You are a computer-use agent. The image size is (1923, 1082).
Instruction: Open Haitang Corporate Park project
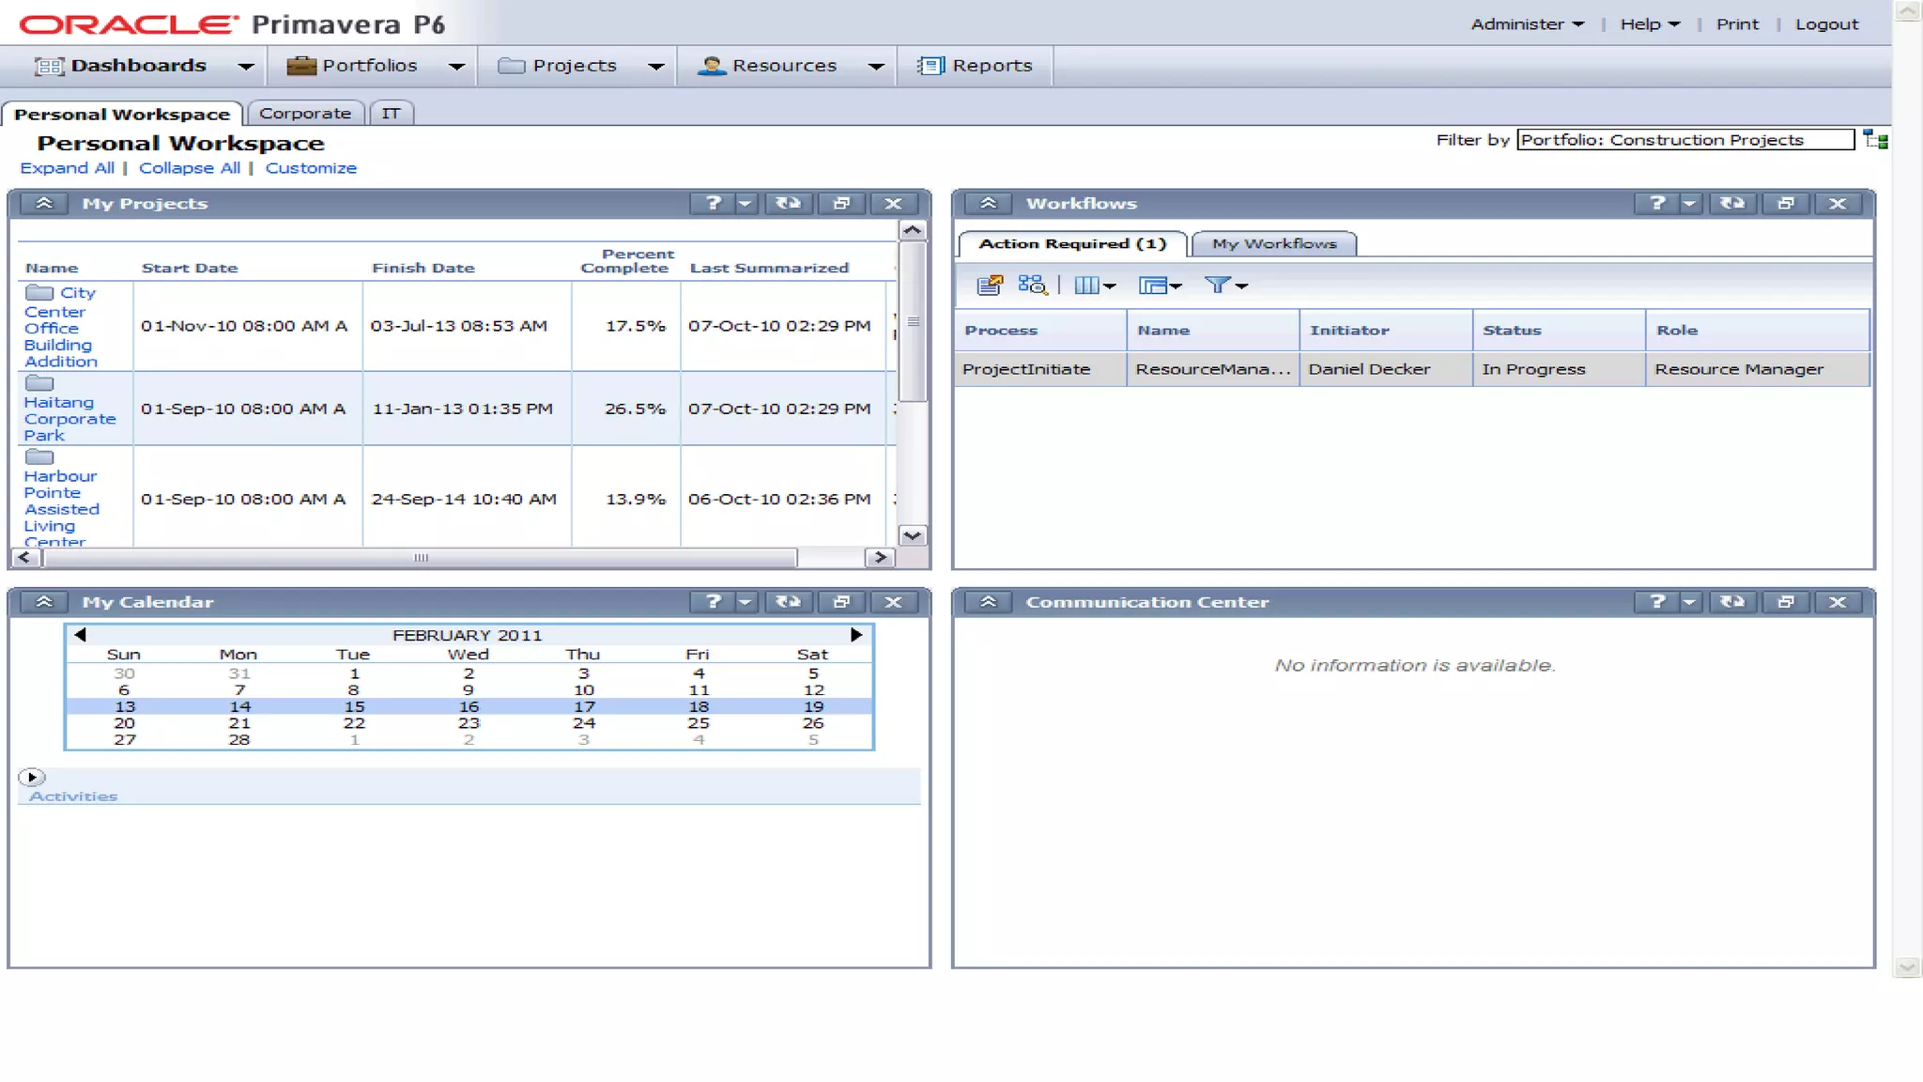tap(70, 418)
